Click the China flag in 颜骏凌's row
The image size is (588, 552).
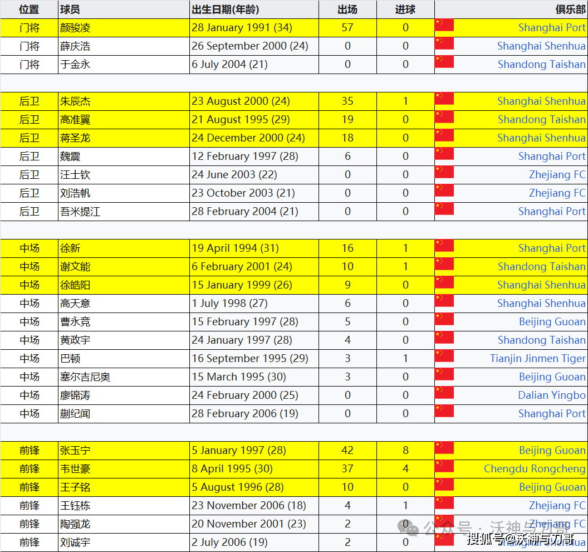click(444, 25)
